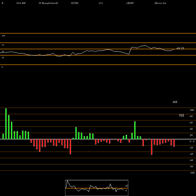This screenshot has width=196, height=196.
Task: Click RSI axis label 0 at left
Action: (x=2, y=67)
